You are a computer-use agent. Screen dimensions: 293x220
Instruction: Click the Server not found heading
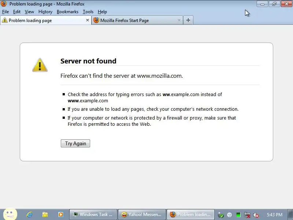(x=88, y=61)
